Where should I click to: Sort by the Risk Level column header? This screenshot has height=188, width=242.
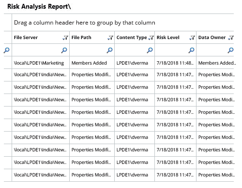[x=168, y=38]
